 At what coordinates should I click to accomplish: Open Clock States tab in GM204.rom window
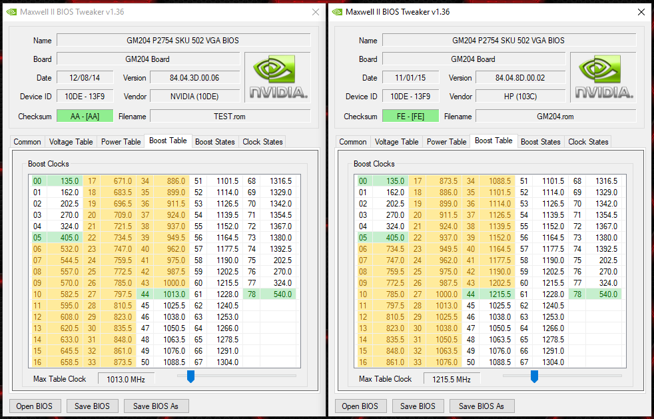589,142
